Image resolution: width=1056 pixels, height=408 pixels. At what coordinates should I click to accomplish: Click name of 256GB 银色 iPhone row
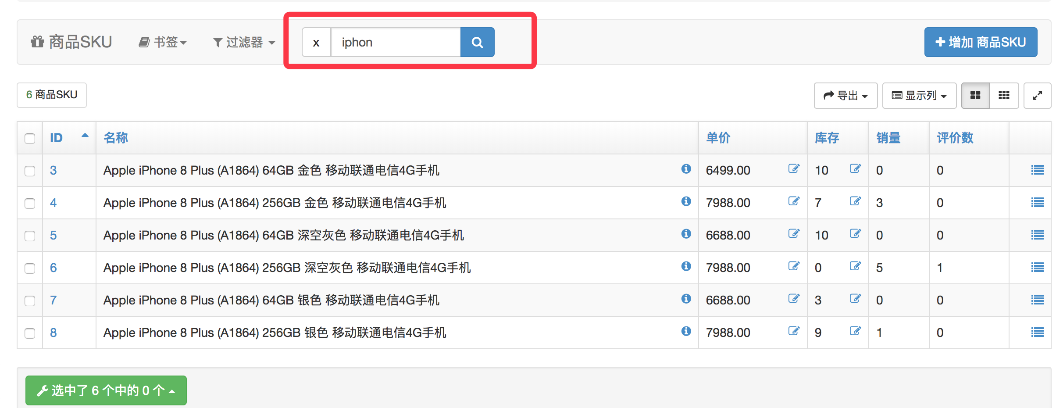[x=275, y=333]
